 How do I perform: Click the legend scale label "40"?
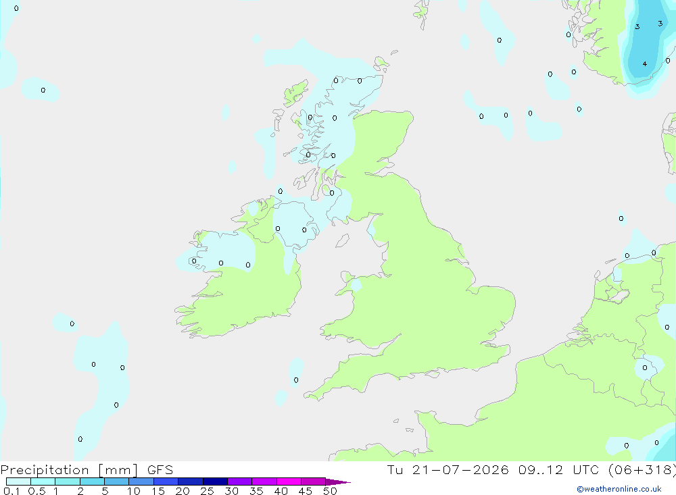(281, 491)
